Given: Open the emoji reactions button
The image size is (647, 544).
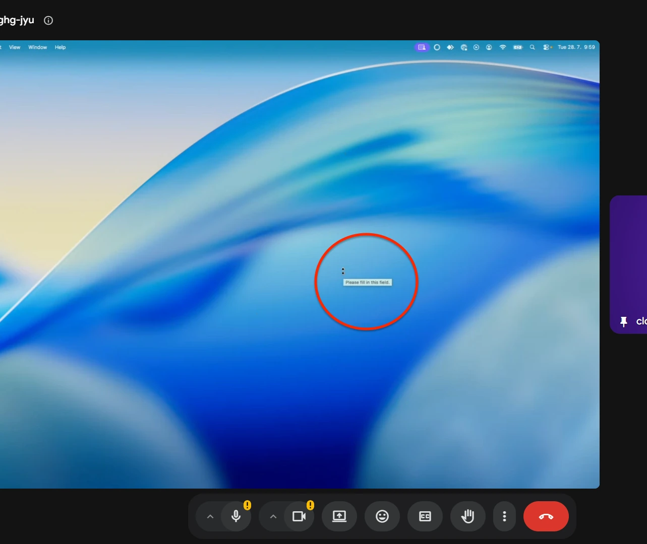Looking at the screenshot, I should [382, 516].
